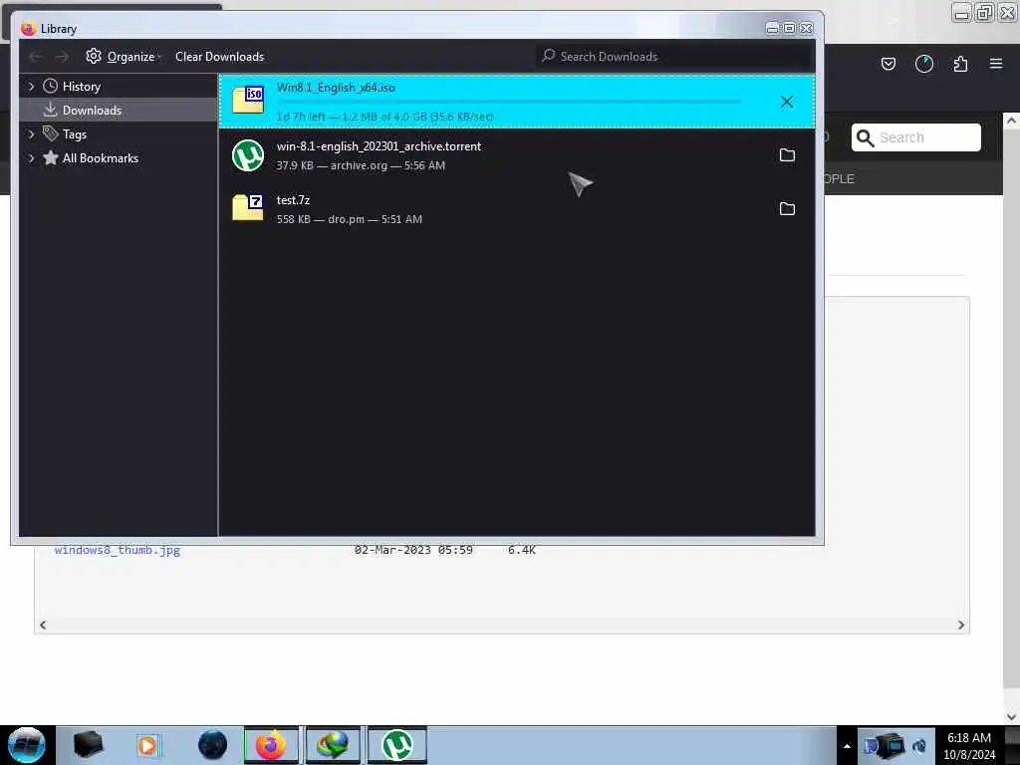Click the Library back arrow
Screen dimensions: 1020x765
pos(35,57)
